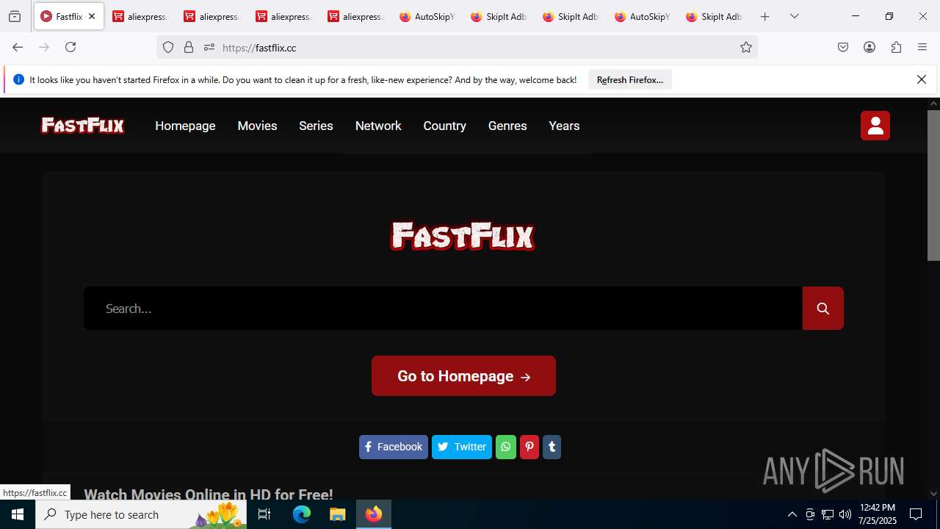Launch Microsoft Edge from the taskbar
Screen dimensions: 940x529
pos(302,514)
